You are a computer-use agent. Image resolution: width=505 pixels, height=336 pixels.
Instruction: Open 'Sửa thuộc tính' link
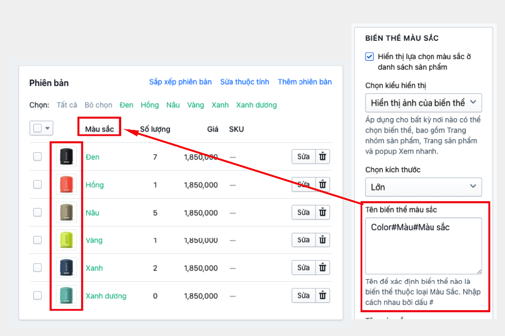click(x=244, y=82)
